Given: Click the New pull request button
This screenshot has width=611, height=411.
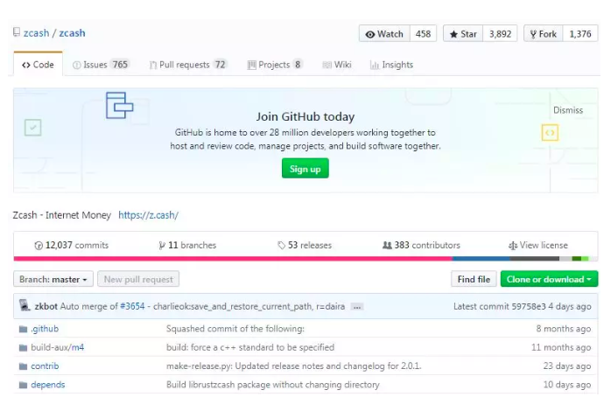Looking at the screenshot, I should (x=138, y=279).
